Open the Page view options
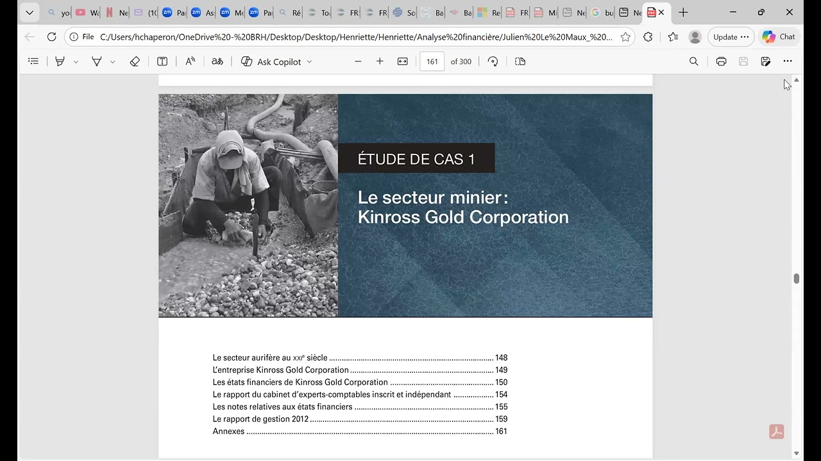The image size is (821, 461). tap(520, 61)
